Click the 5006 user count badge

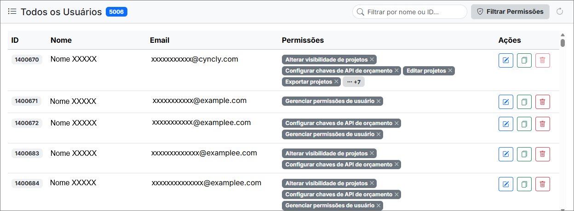click(x=116, y=11)
